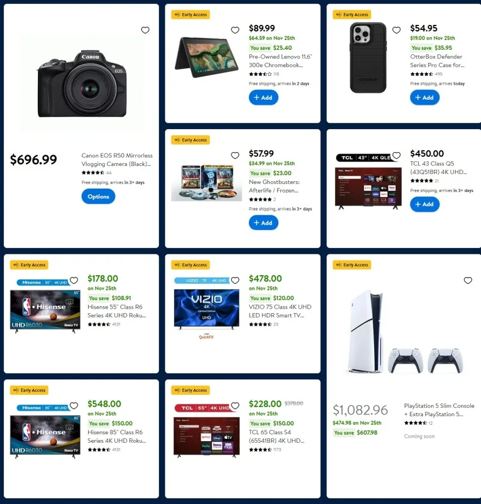Open the Canon EOS R50 Mirrorless product title
The width and height of the screenshot is (481, 504).
point(117,160)
